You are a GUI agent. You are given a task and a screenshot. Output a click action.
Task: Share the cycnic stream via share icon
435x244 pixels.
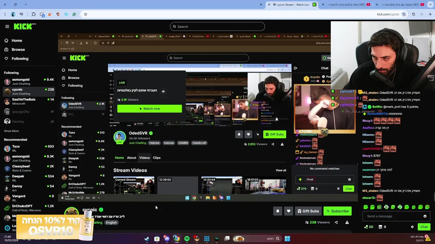click(x=336, y=222)
